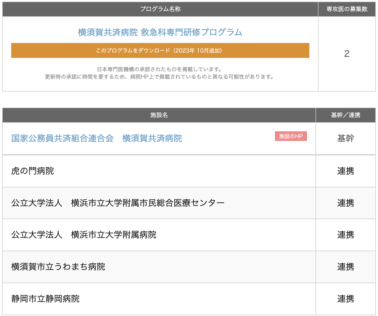Viewport: 378px width, 316px height.
Task: Click the プログラム名称 column header
Action: [x=160, y=9]
